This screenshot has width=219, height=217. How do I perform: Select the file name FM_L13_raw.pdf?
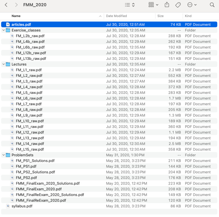point(30,138)
